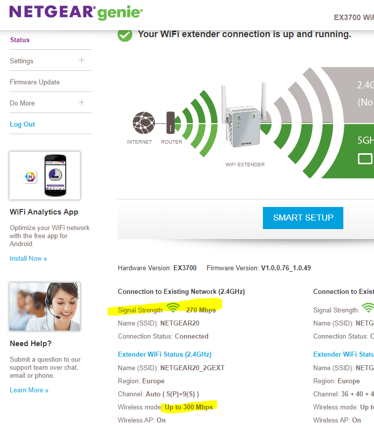Open the Status menu item
Image resolution: width=374 pixels, height=428 pixels.
[x=20, y=40]
